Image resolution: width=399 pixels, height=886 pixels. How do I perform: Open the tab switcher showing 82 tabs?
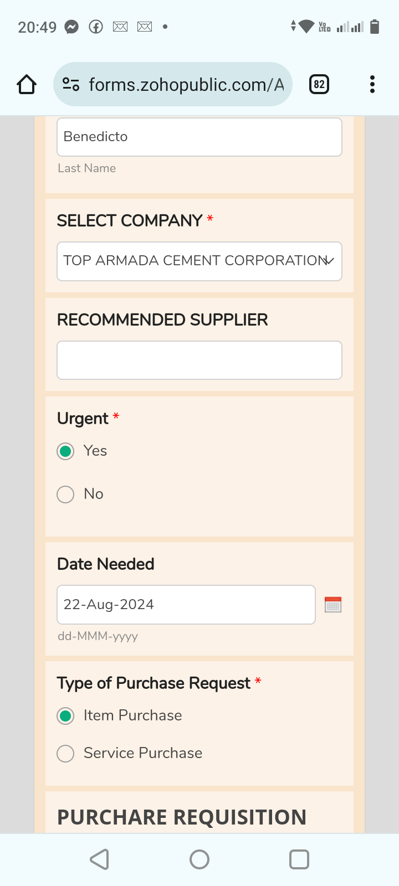click(x=319, y=85)
